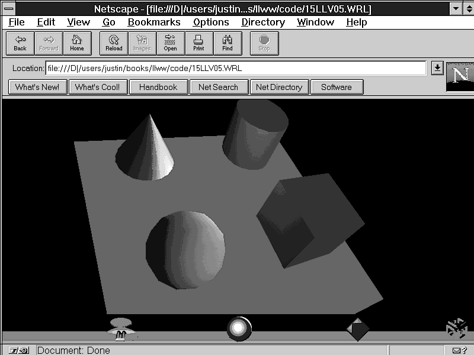Click the cube logo in viewer corner
The height and width of the screenshot is (355, 474).
pyautogui.click(x=457, y=328)
